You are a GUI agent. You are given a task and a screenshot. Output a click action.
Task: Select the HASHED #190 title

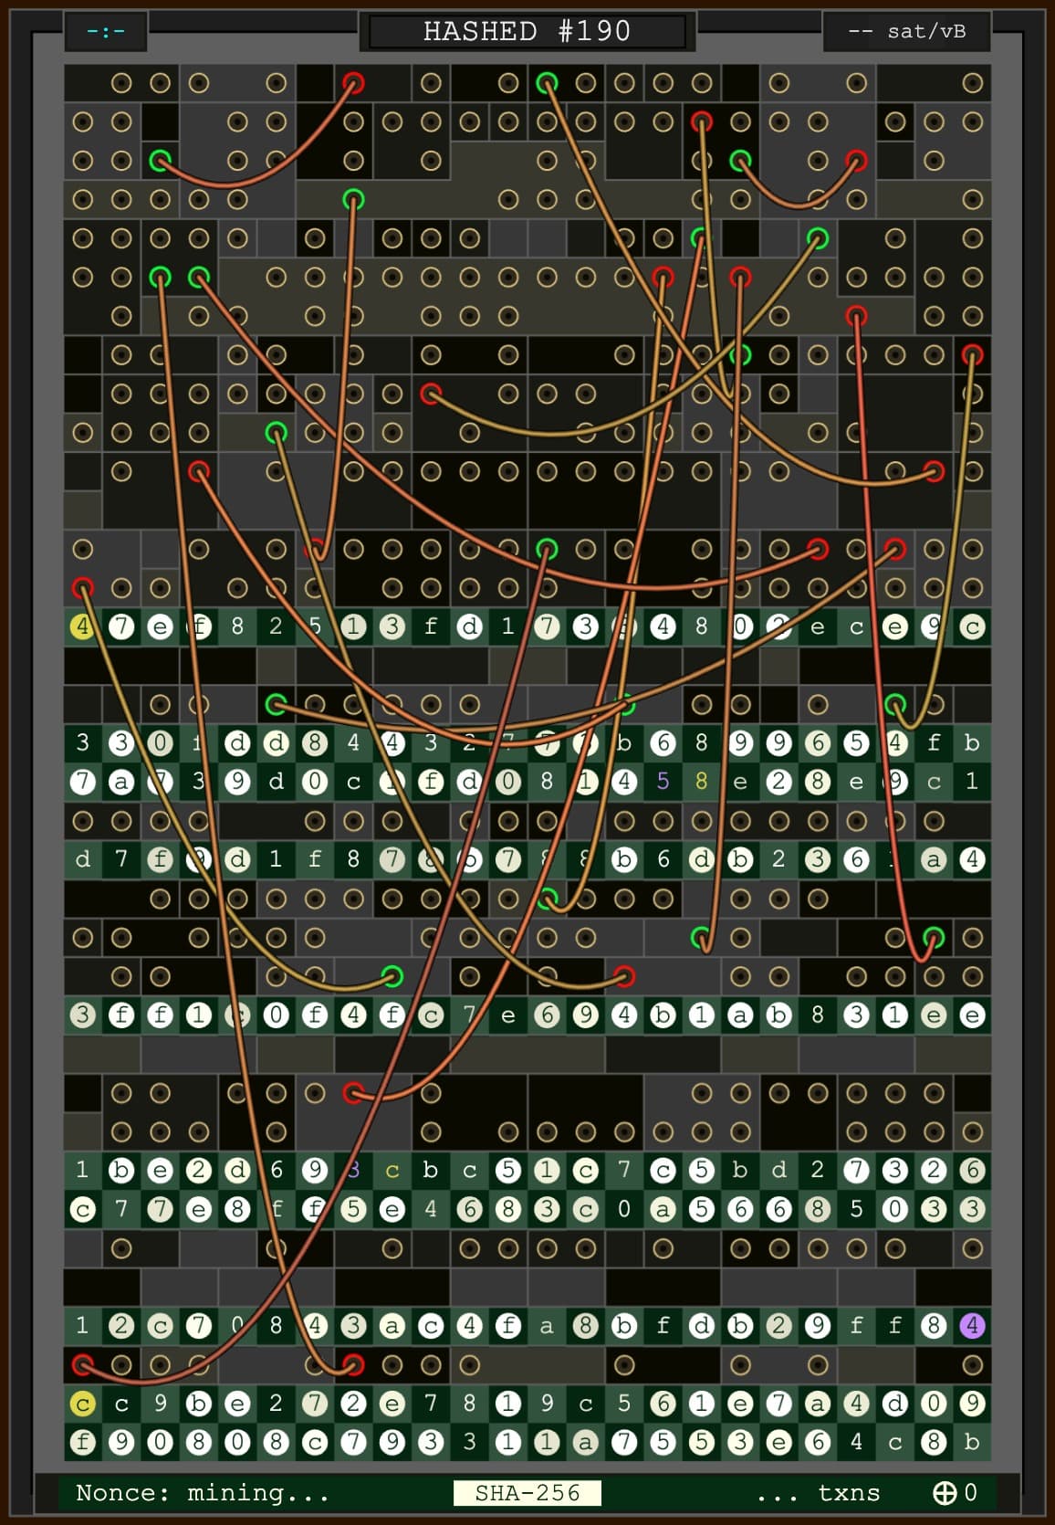527,31
